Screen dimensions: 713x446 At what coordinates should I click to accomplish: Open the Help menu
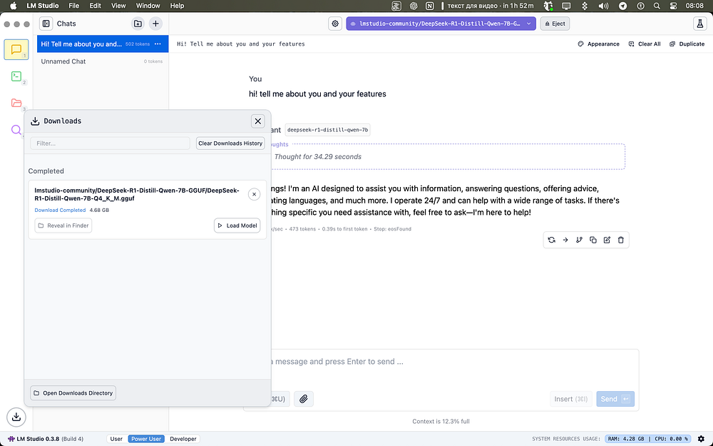coord(177,6)
